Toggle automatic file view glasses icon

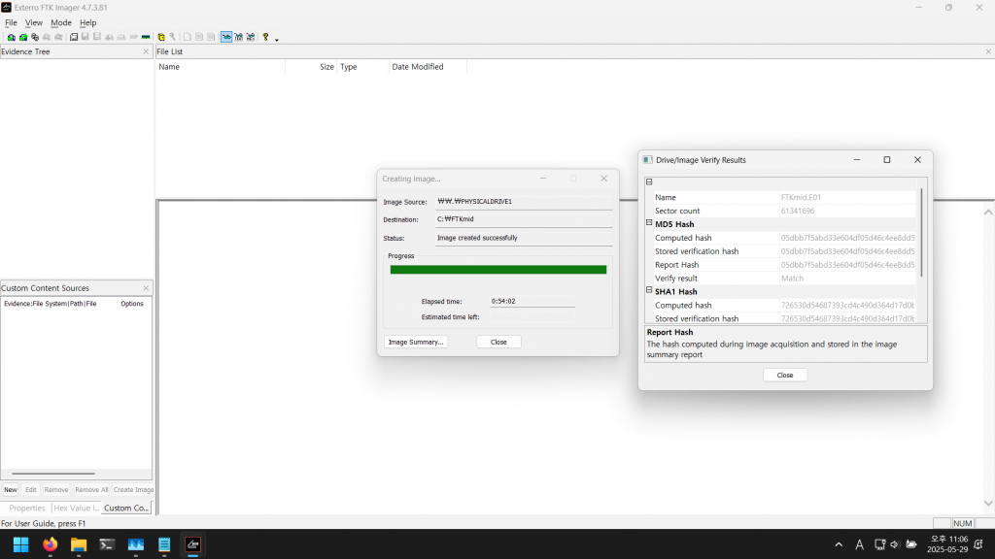point(226,38)
